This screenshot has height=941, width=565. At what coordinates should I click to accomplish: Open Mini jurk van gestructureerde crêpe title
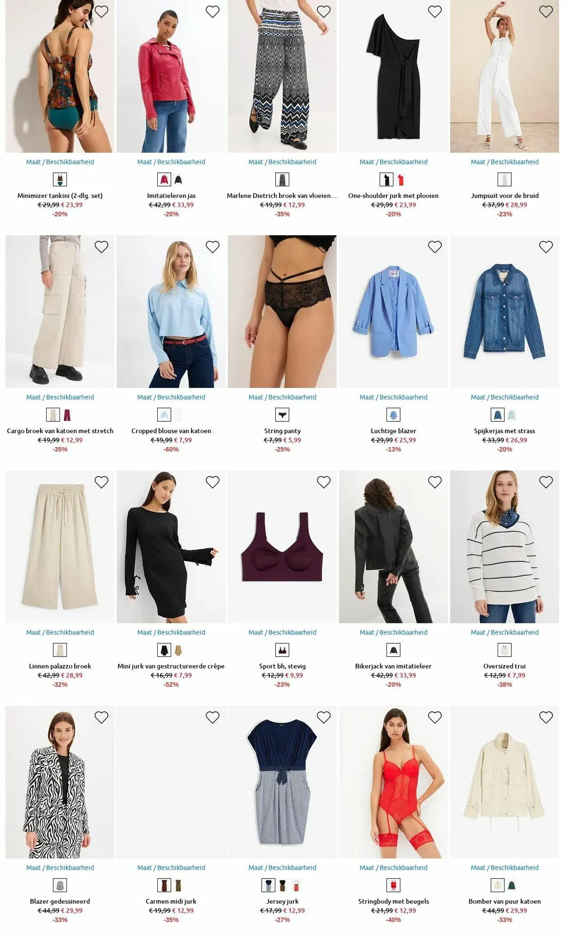tap(171, 666)
